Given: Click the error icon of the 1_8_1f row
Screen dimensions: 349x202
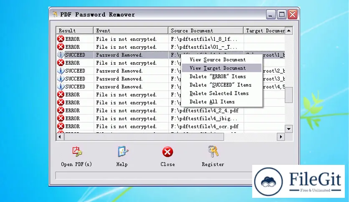Looking at the screenshot, I should pyautogui.click(x=61, y=39).
